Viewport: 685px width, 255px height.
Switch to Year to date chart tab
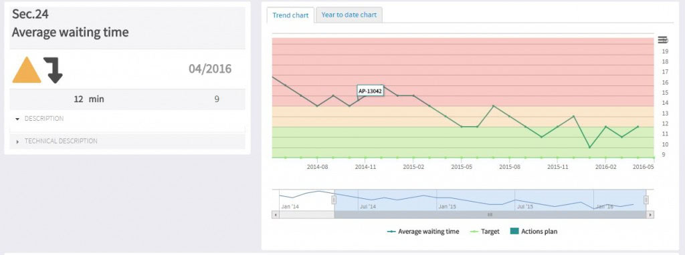349,15
